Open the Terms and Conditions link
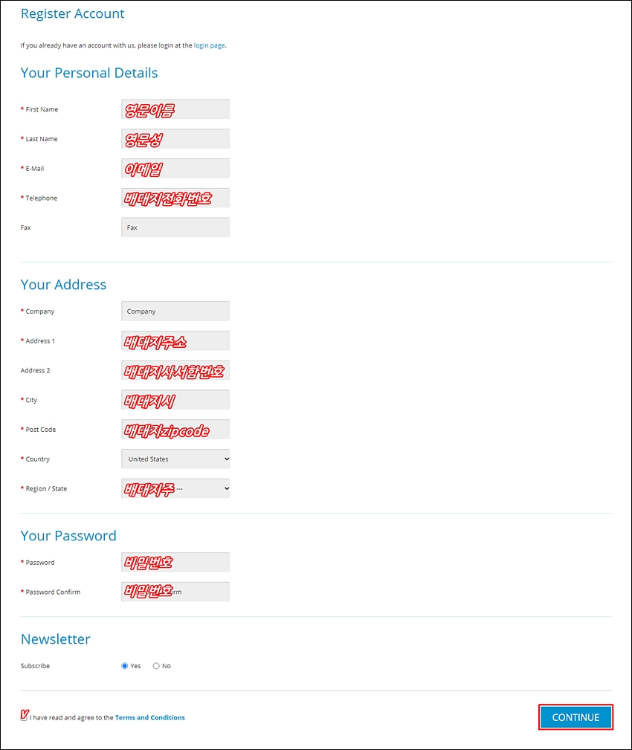 click(149, 717)
